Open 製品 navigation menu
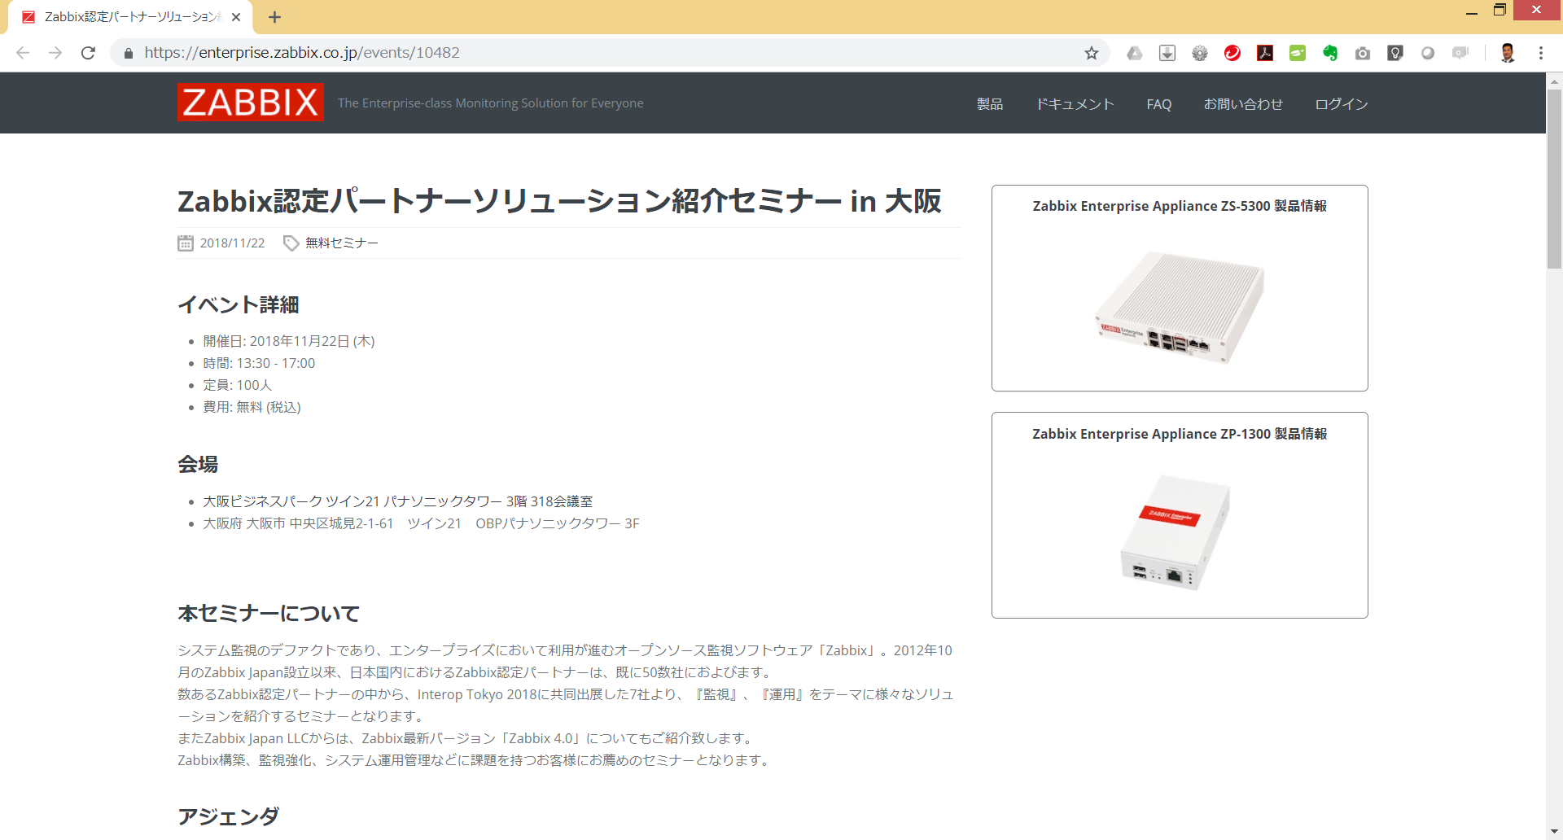Viewport: 1563px width, 840px height. [x=990, y=104]
